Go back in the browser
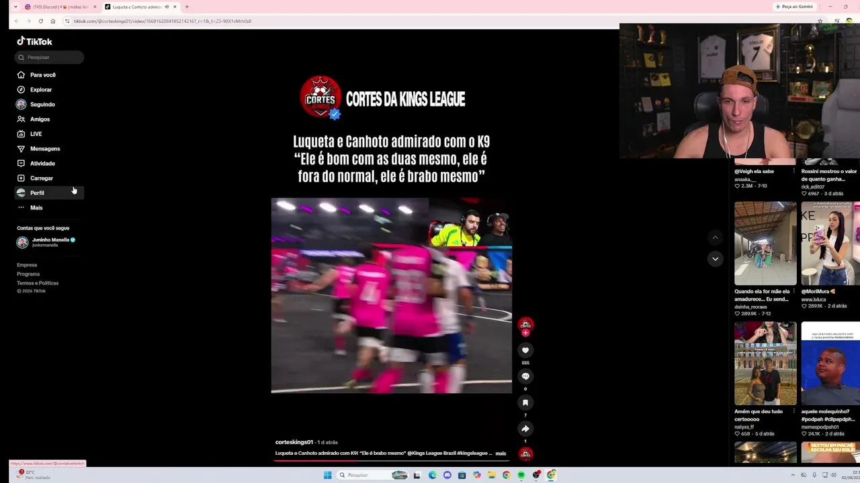 click(x=17, y=21)
